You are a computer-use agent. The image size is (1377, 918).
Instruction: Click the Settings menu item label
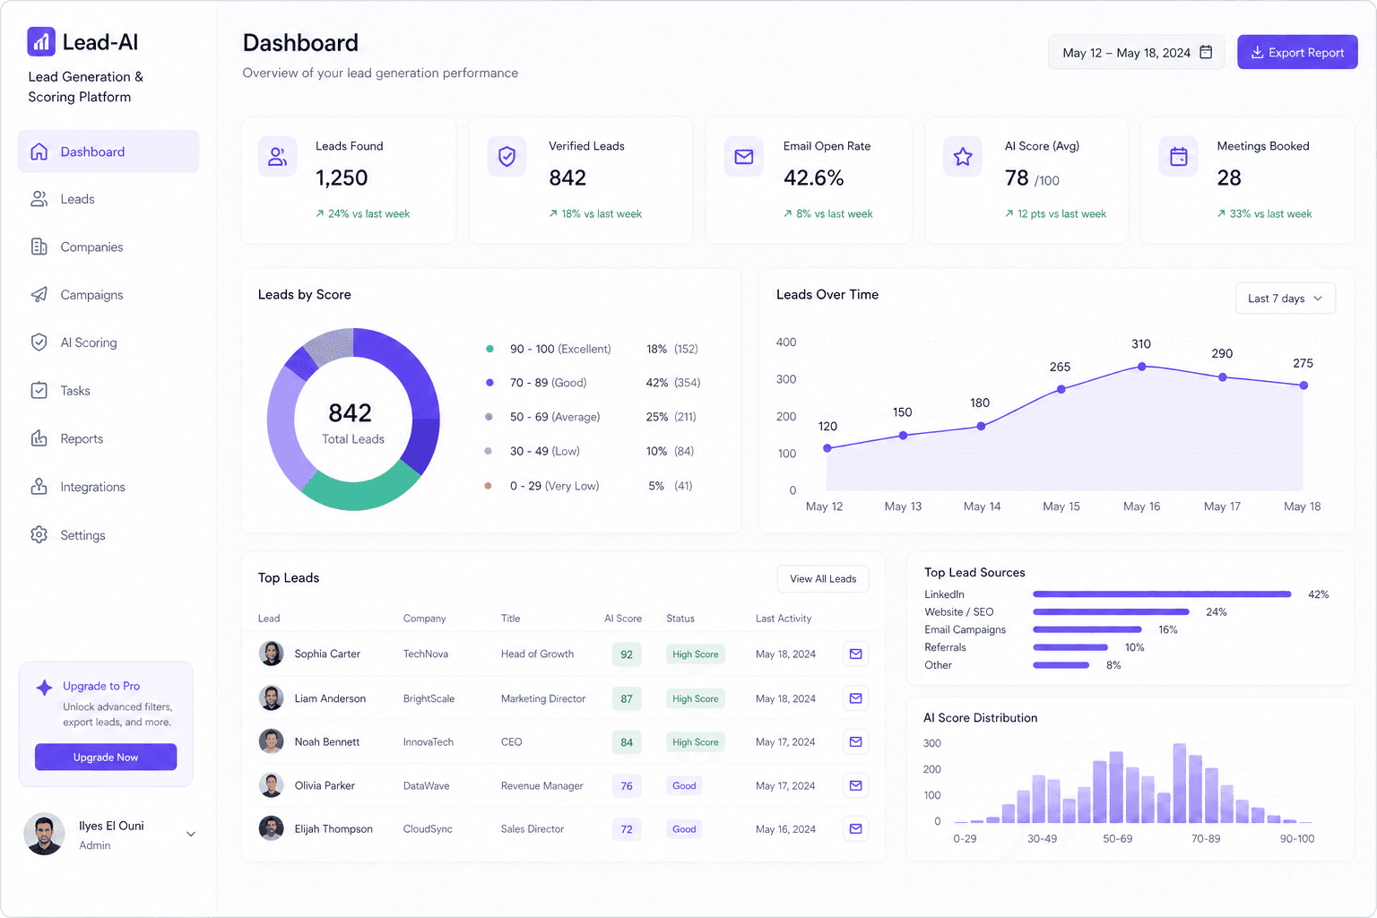coord(82,535)
